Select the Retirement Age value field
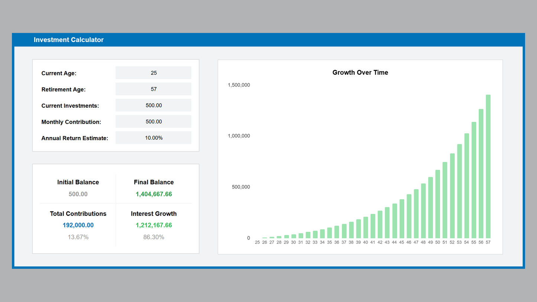This screenshot has width=537, height=302. pos(153,89)
